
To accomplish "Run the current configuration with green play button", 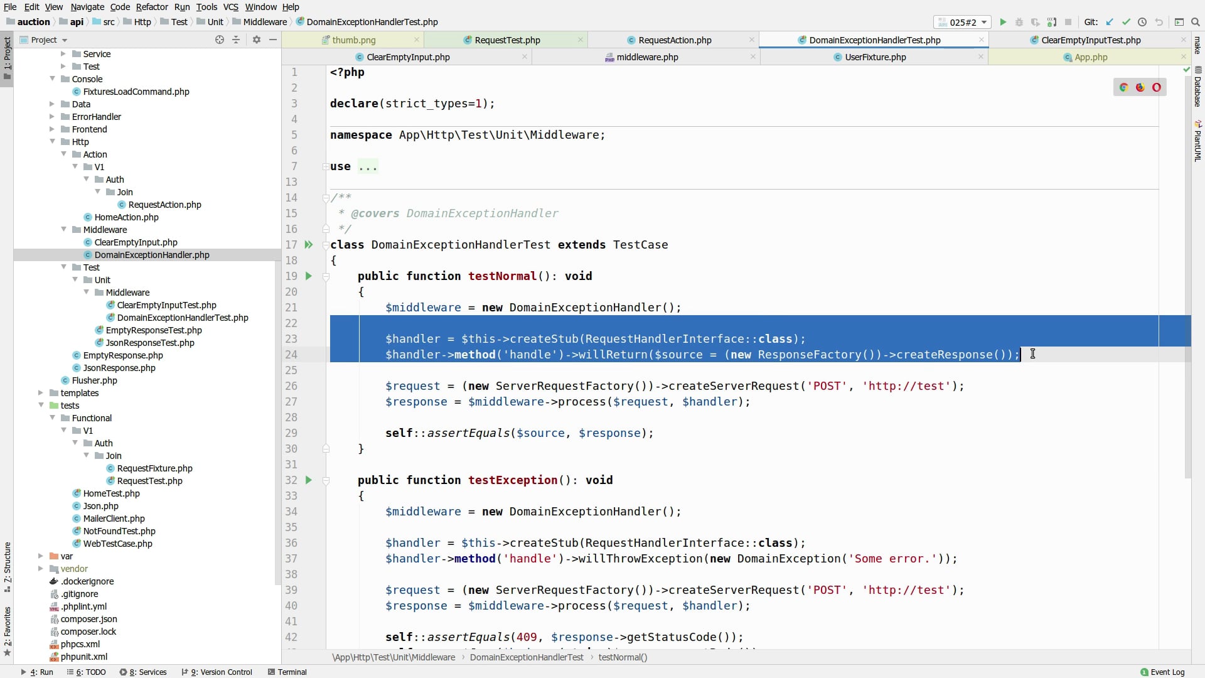I will [1003, 22].
